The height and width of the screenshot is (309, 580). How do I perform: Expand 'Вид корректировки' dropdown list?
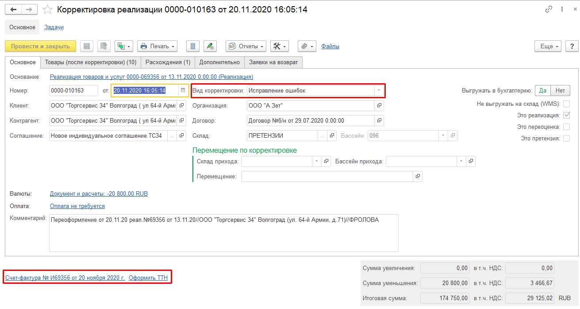(x=378, y=91)
